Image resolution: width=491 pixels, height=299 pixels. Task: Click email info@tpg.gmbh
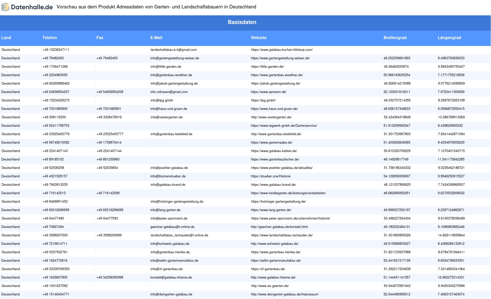pyautogui.click(x=162, y=100)
